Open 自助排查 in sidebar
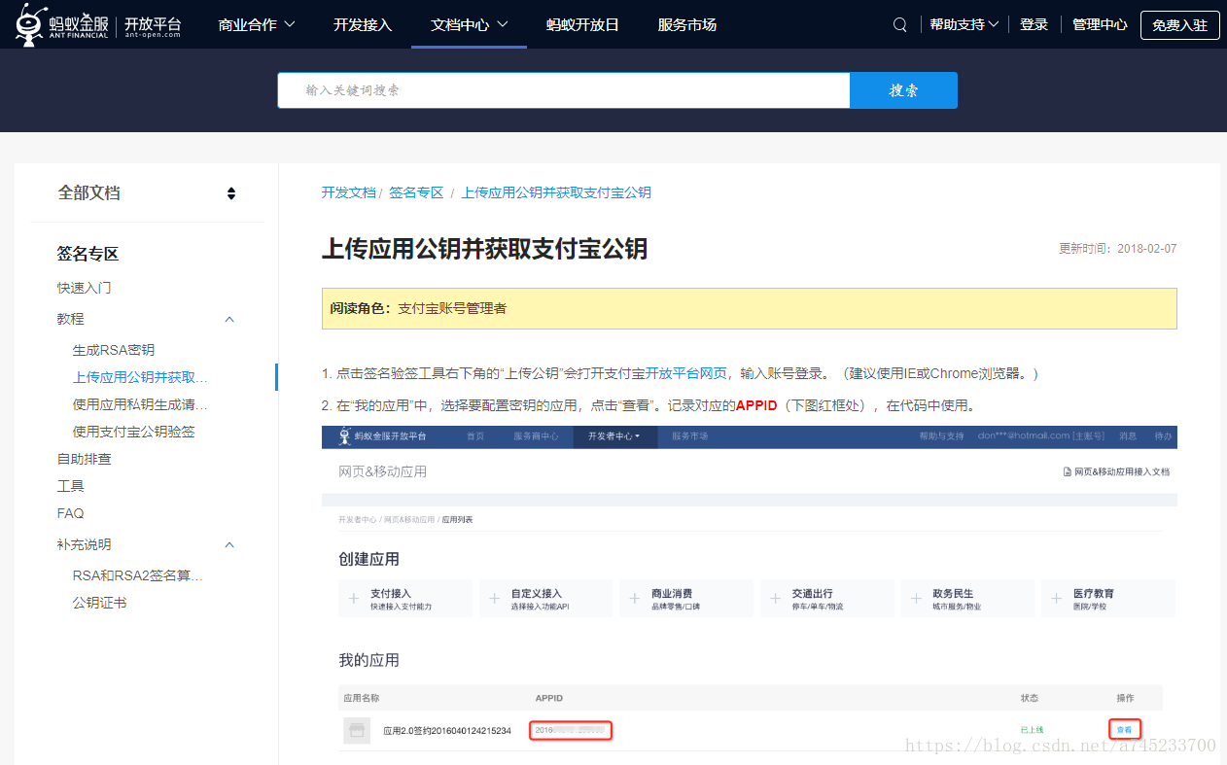 coord(85,459)
